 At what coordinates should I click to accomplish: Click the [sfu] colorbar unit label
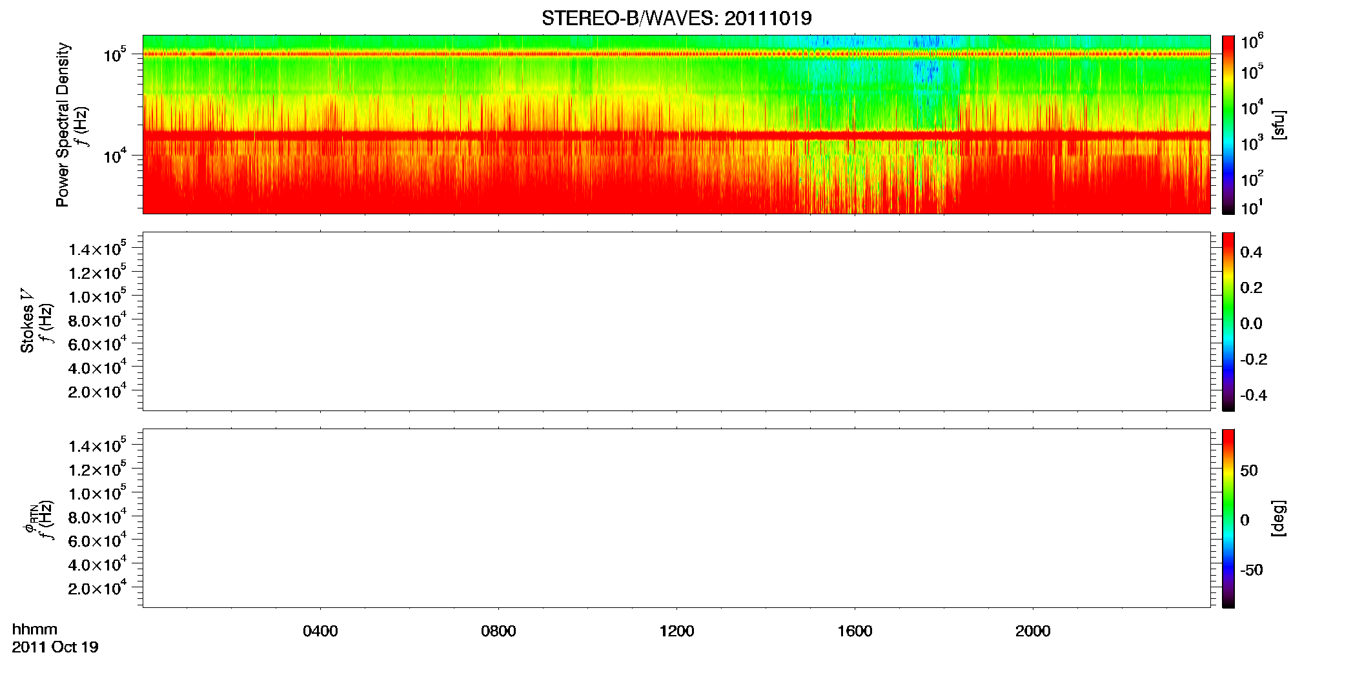[1279, 125]
